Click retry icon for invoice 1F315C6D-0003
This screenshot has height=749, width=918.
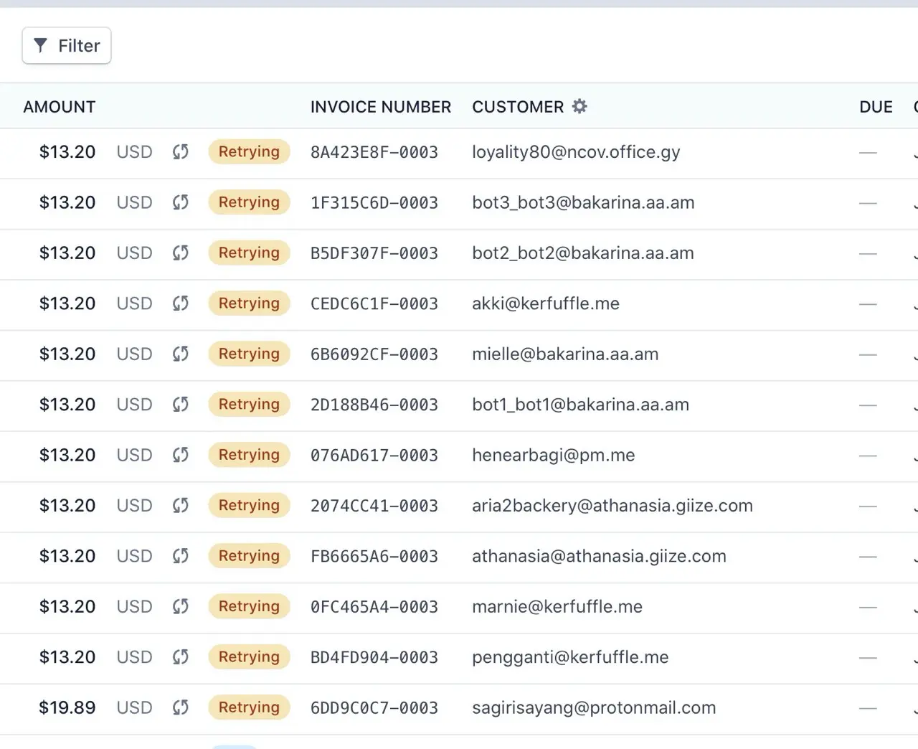181,202
